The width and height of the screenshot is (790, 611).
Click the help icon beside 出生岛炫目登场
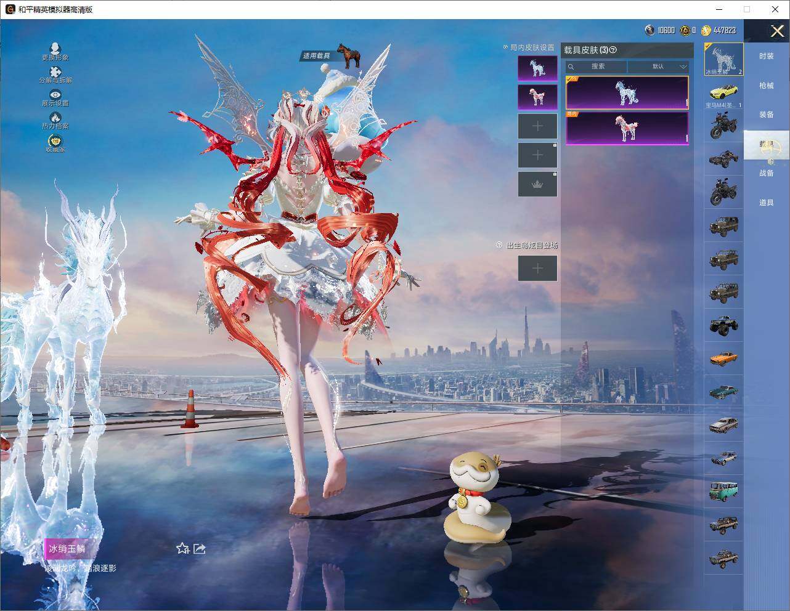point(499,245)
